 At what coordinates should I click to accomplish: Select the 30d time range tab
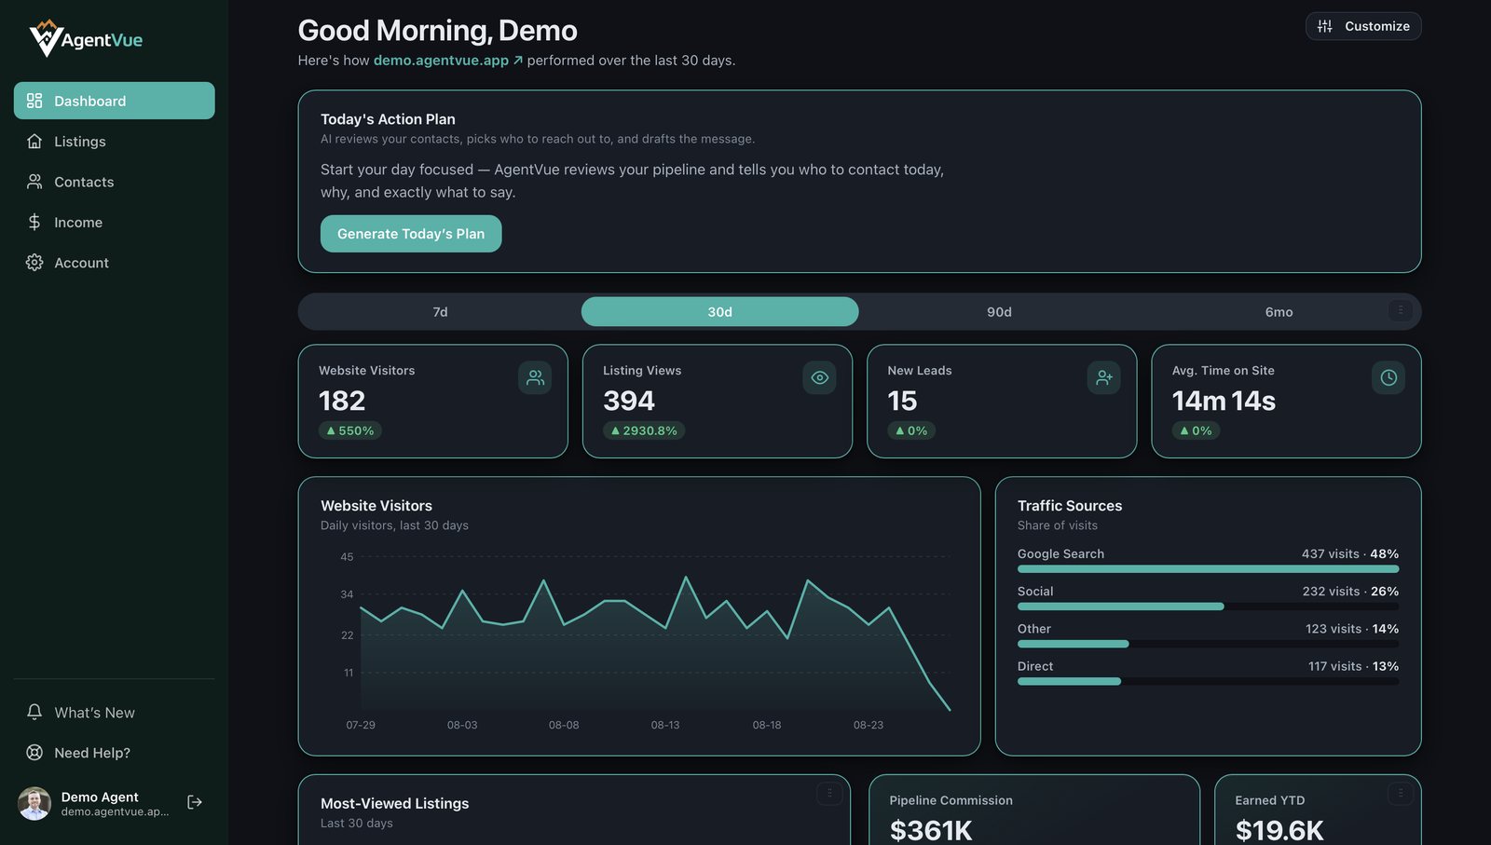[719, 312]
